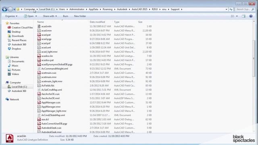
Task: Toggle the preview pane icon
Action: coord(243,16)
